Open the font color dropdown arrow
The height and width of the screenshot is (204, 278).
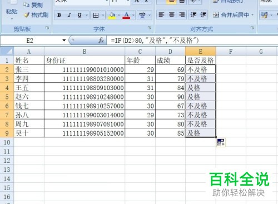click(x=133, y=15)
